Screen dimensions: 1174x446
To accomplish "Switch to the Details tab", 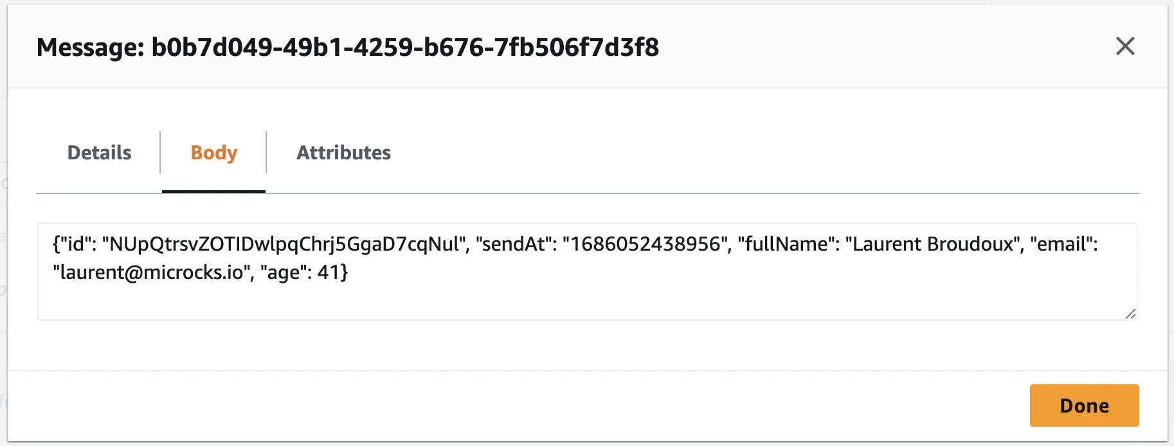I will [x=99, y=153].
